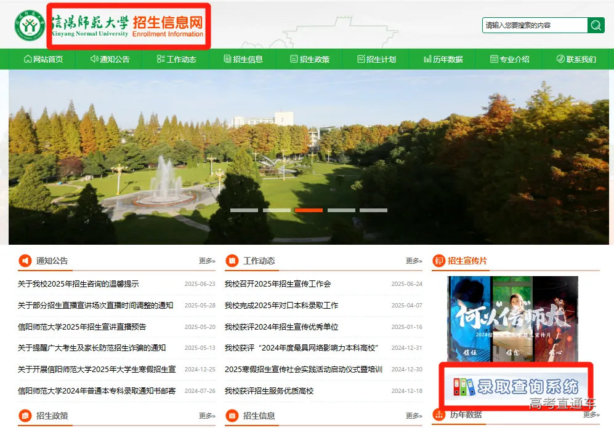Click the search input field
Image resolution: width=614 pixels, height=428 pixels.
point(535,25)
